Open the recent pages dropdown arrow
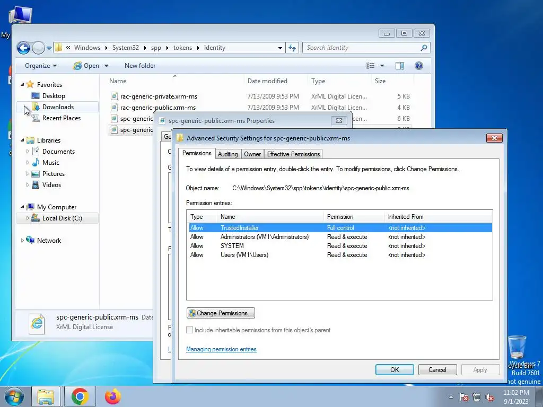The height and width of the screenshot is (407, 543). point(49,48)
